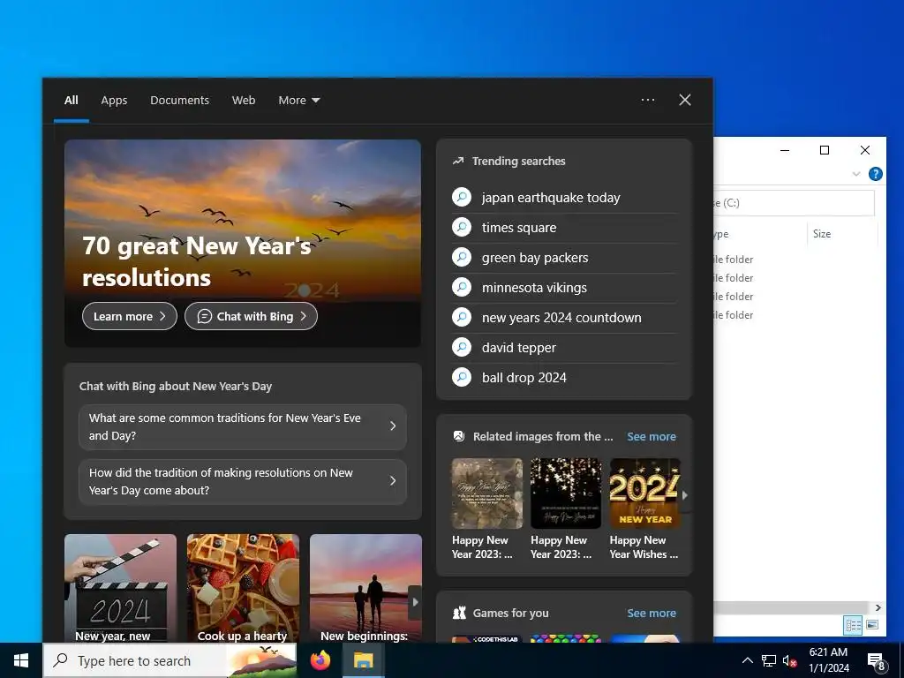Viewport: 904px width, 678px height.
Task: Click the File Explorer horizontal scroll right arrow
Action: coord(878,607)
